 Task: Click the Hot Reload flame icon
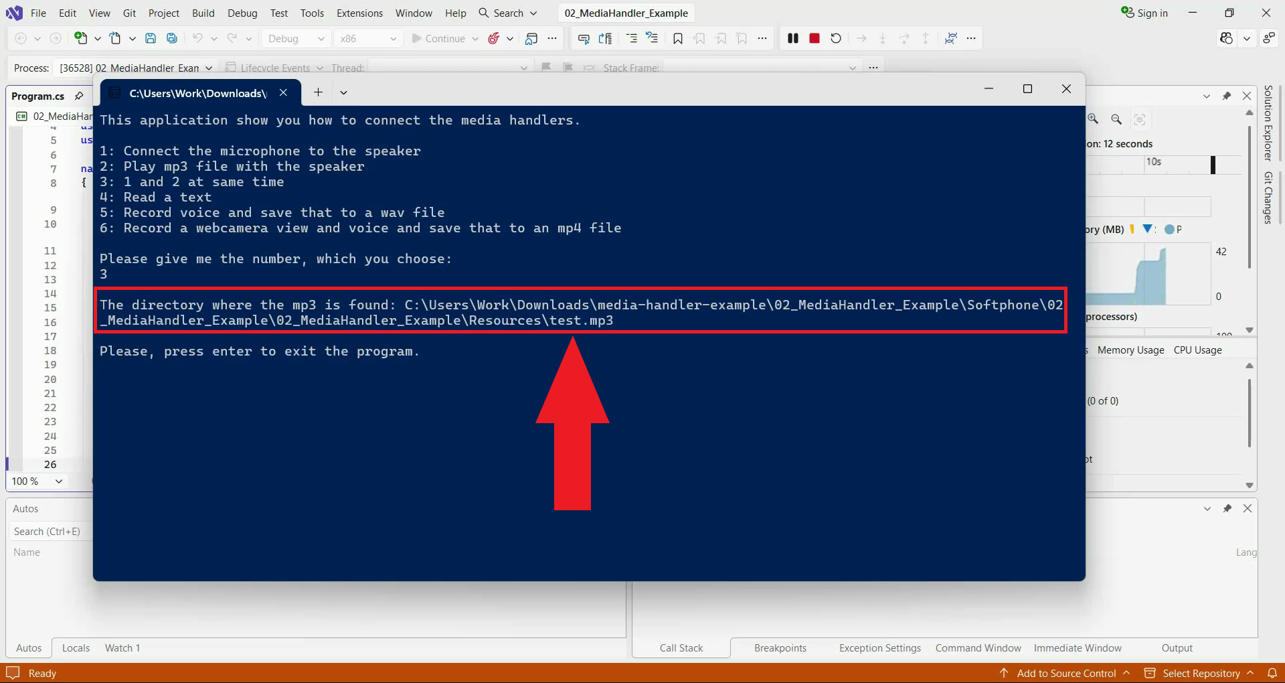pyautogui.click(x=494, y=38)
